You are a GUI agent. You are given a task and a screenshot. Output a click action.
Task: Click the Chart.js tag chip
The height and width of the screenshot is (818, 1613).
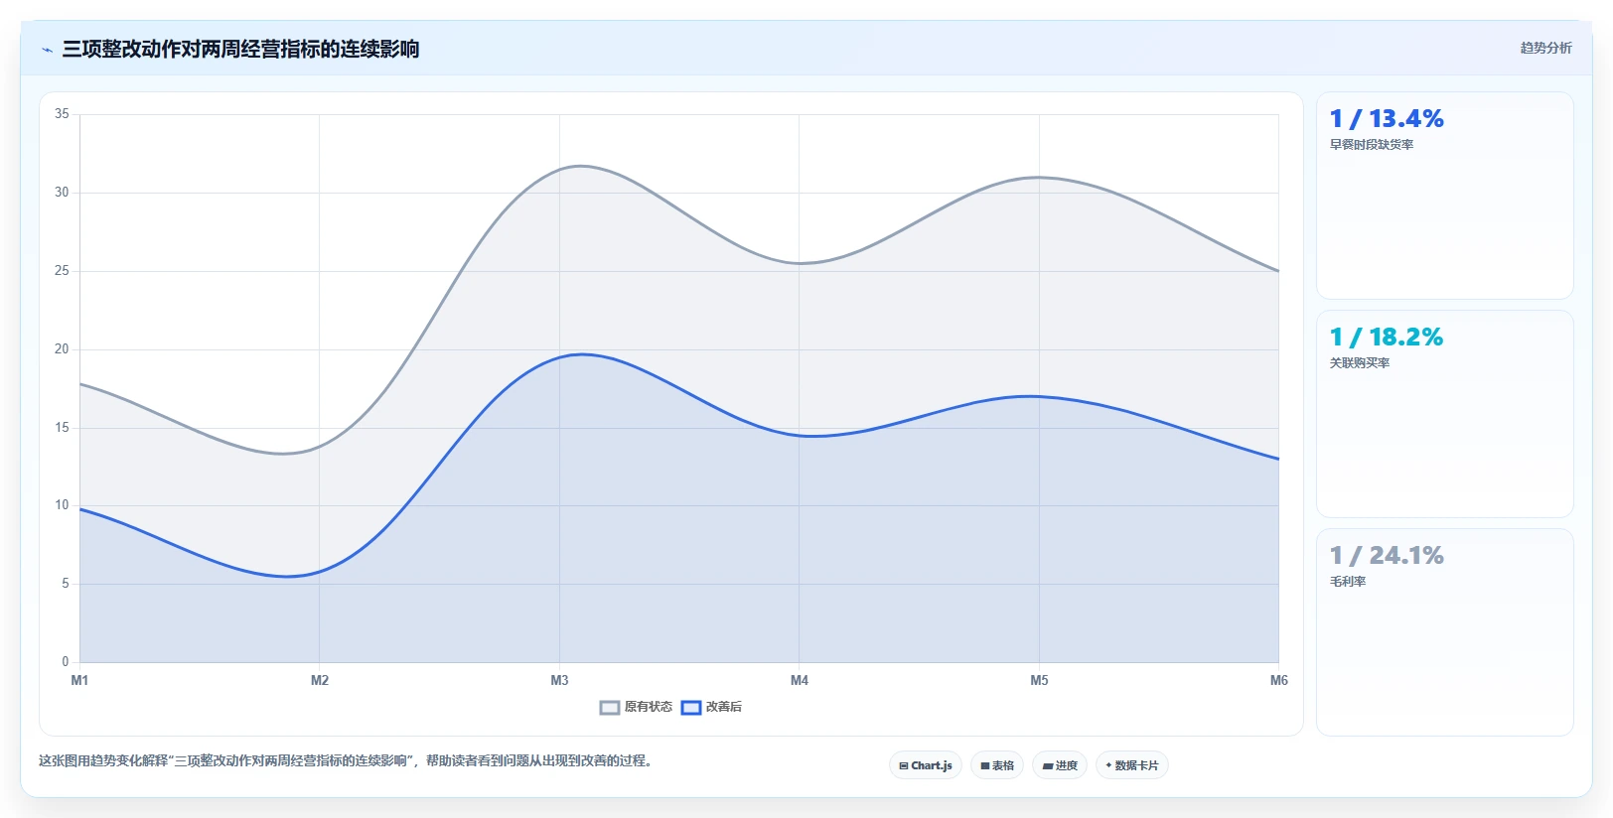[x=926, y=765]
